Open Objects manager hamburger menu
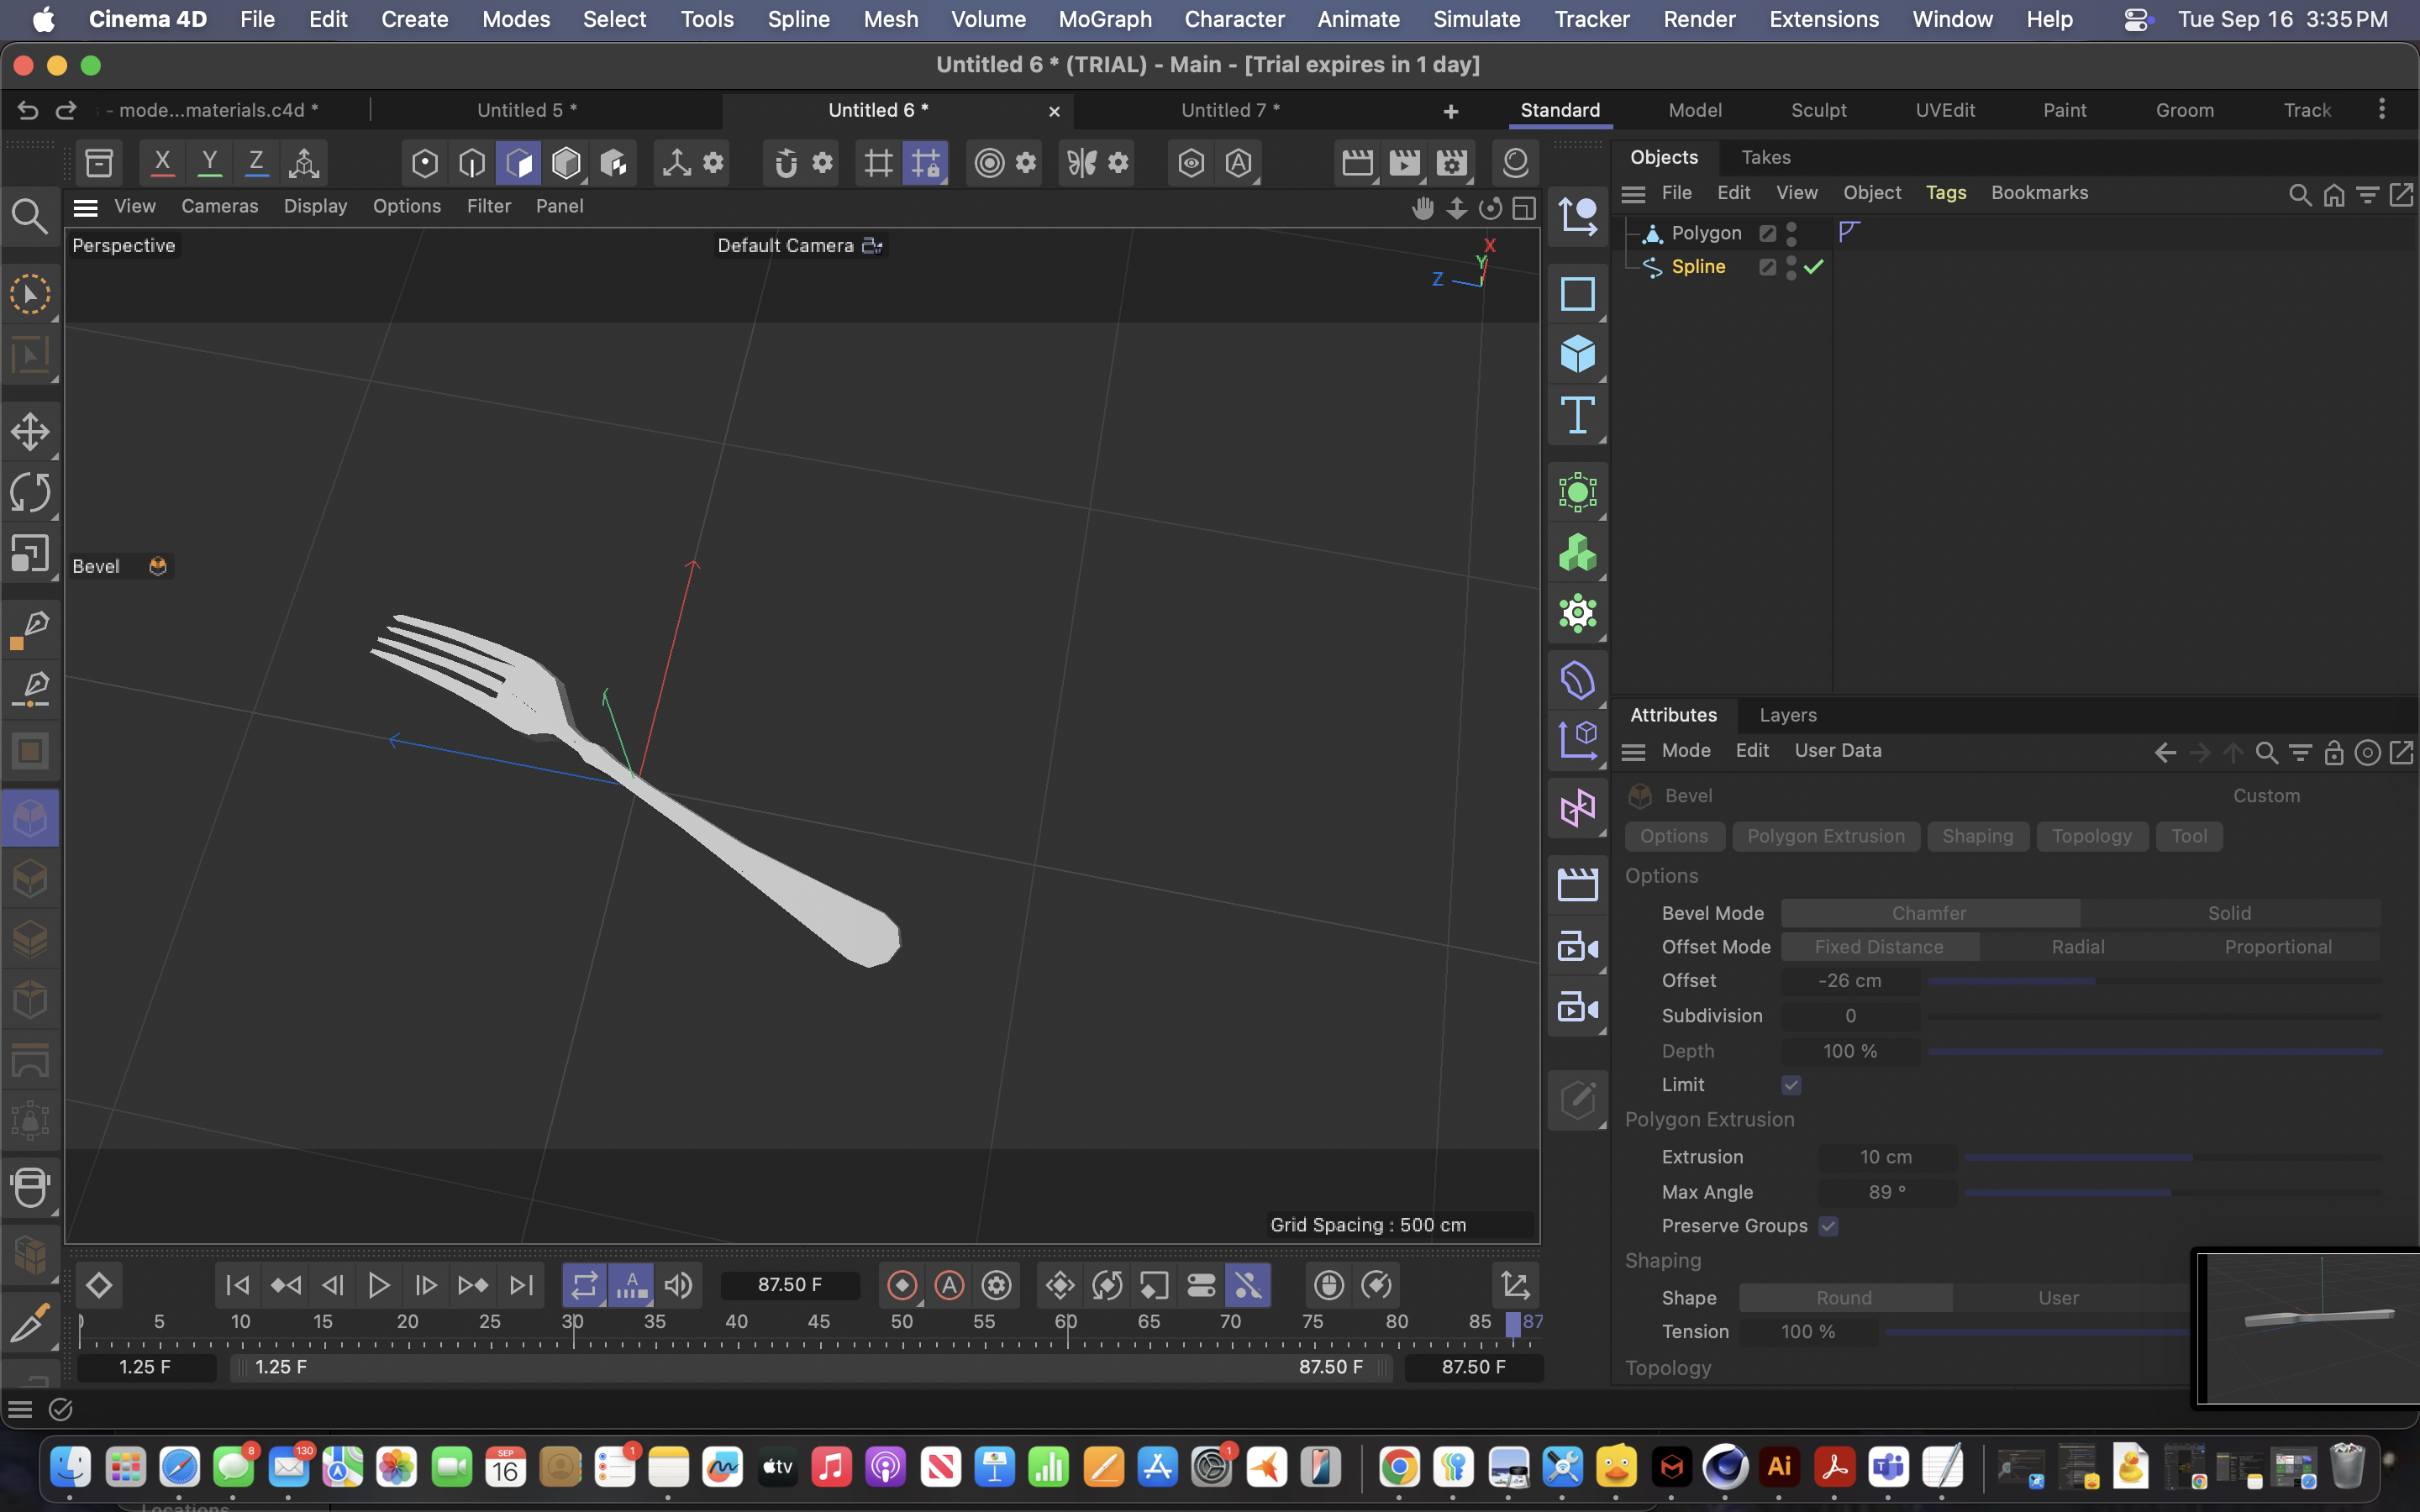The height and width of the screenshot is (1512, 2420). coord(1633,193)
